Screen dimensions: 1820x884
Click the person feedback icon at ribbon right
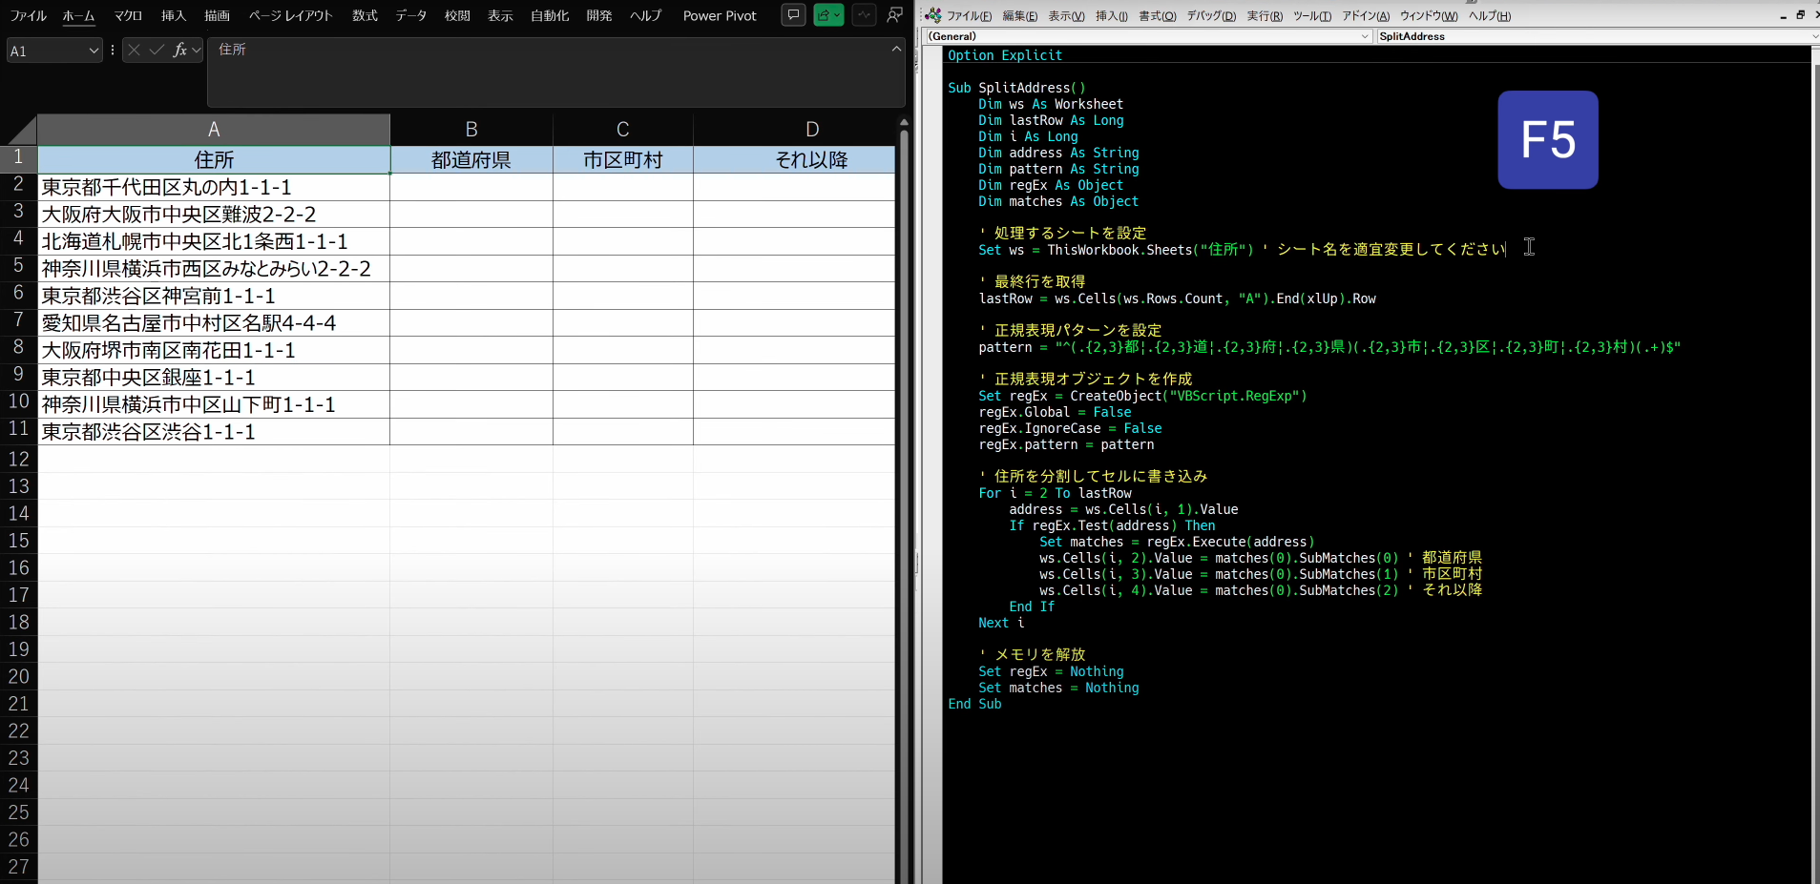click(895, 15)
